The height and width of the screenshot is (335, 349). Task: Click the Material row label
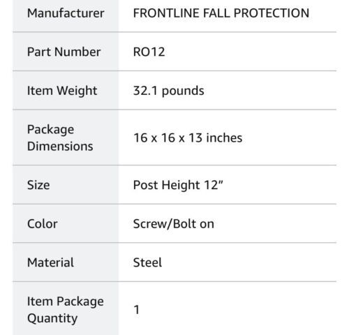pyautogui.click(x=50, y=262)
